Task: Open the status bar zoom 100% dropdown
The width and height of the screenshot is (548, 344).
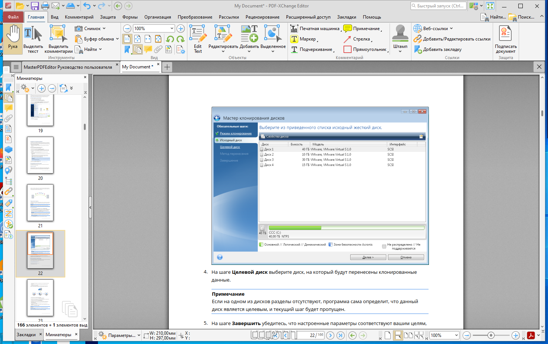Action: click(x=456, y=335)
